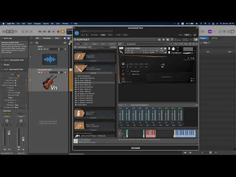236x177 pixels.
Task: Click the instrument Tune knob
Action: (x=173, y=49)
